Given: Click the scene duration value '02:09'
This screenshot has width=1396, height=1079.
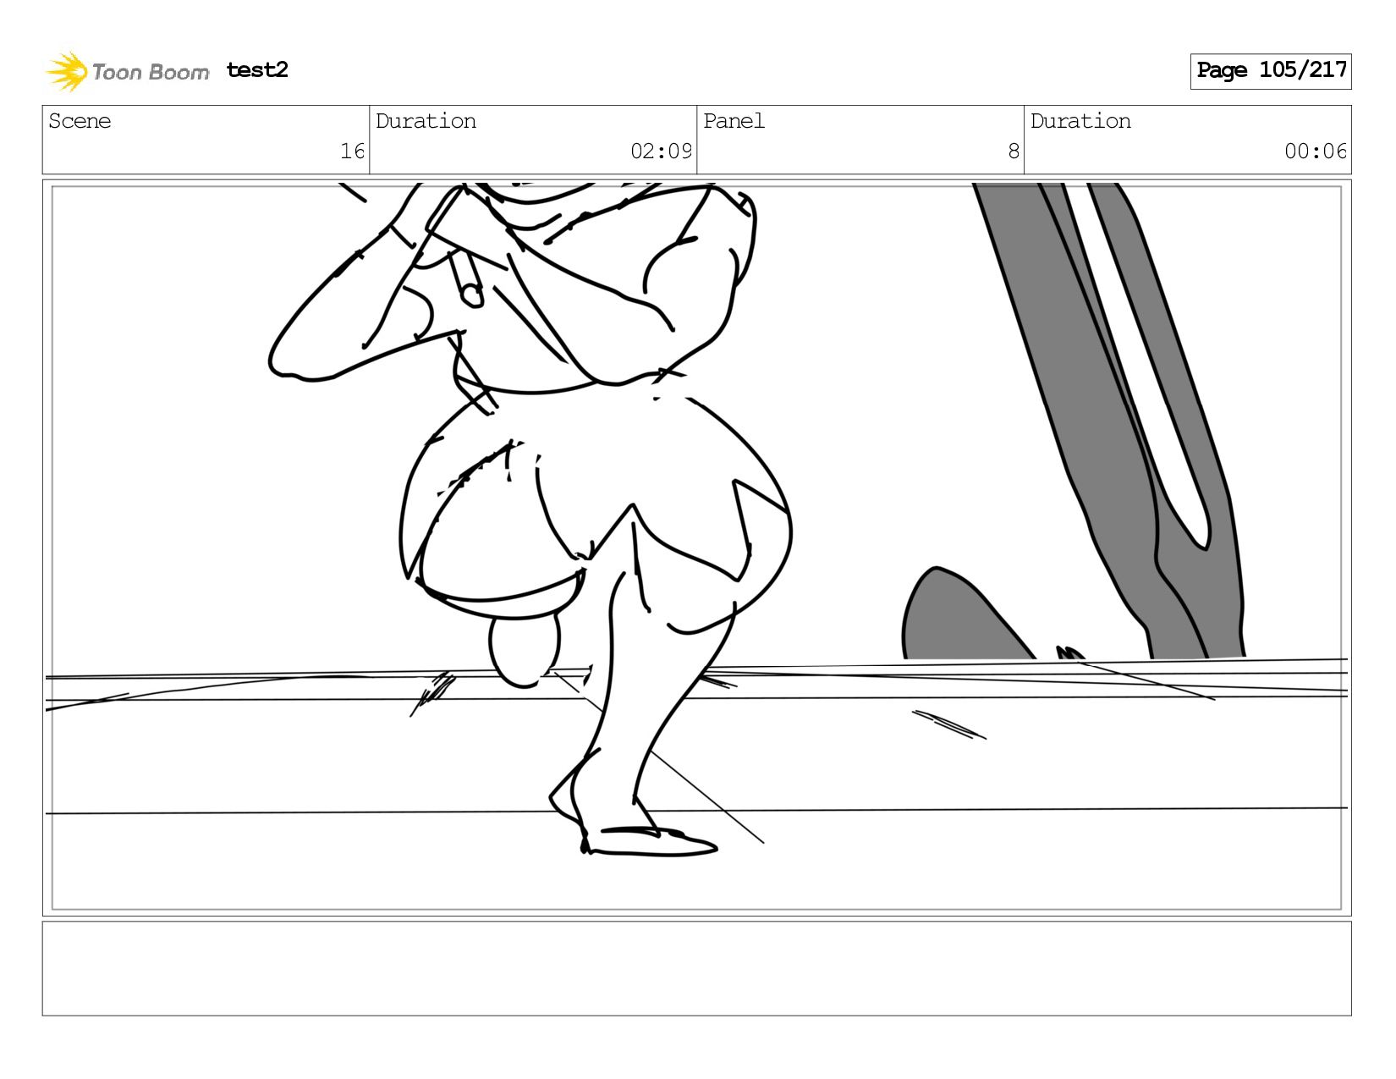Looking at the screenshot, I should tap(661, 151).
